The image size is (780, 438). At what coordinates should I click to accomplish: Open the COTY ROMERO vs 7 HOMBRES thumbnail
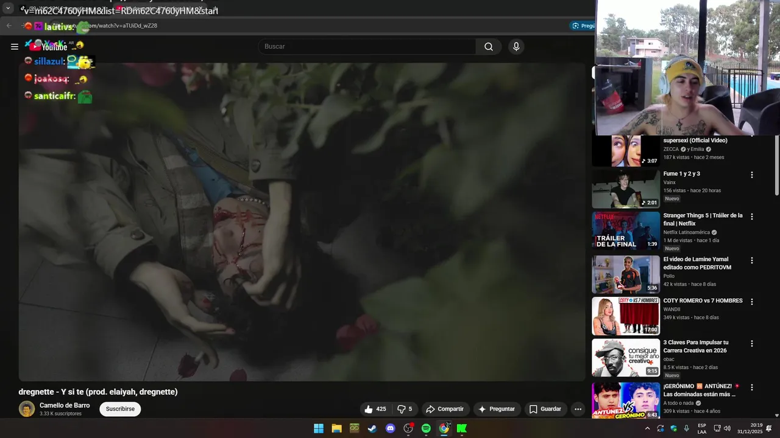click(x=626, y=316)
